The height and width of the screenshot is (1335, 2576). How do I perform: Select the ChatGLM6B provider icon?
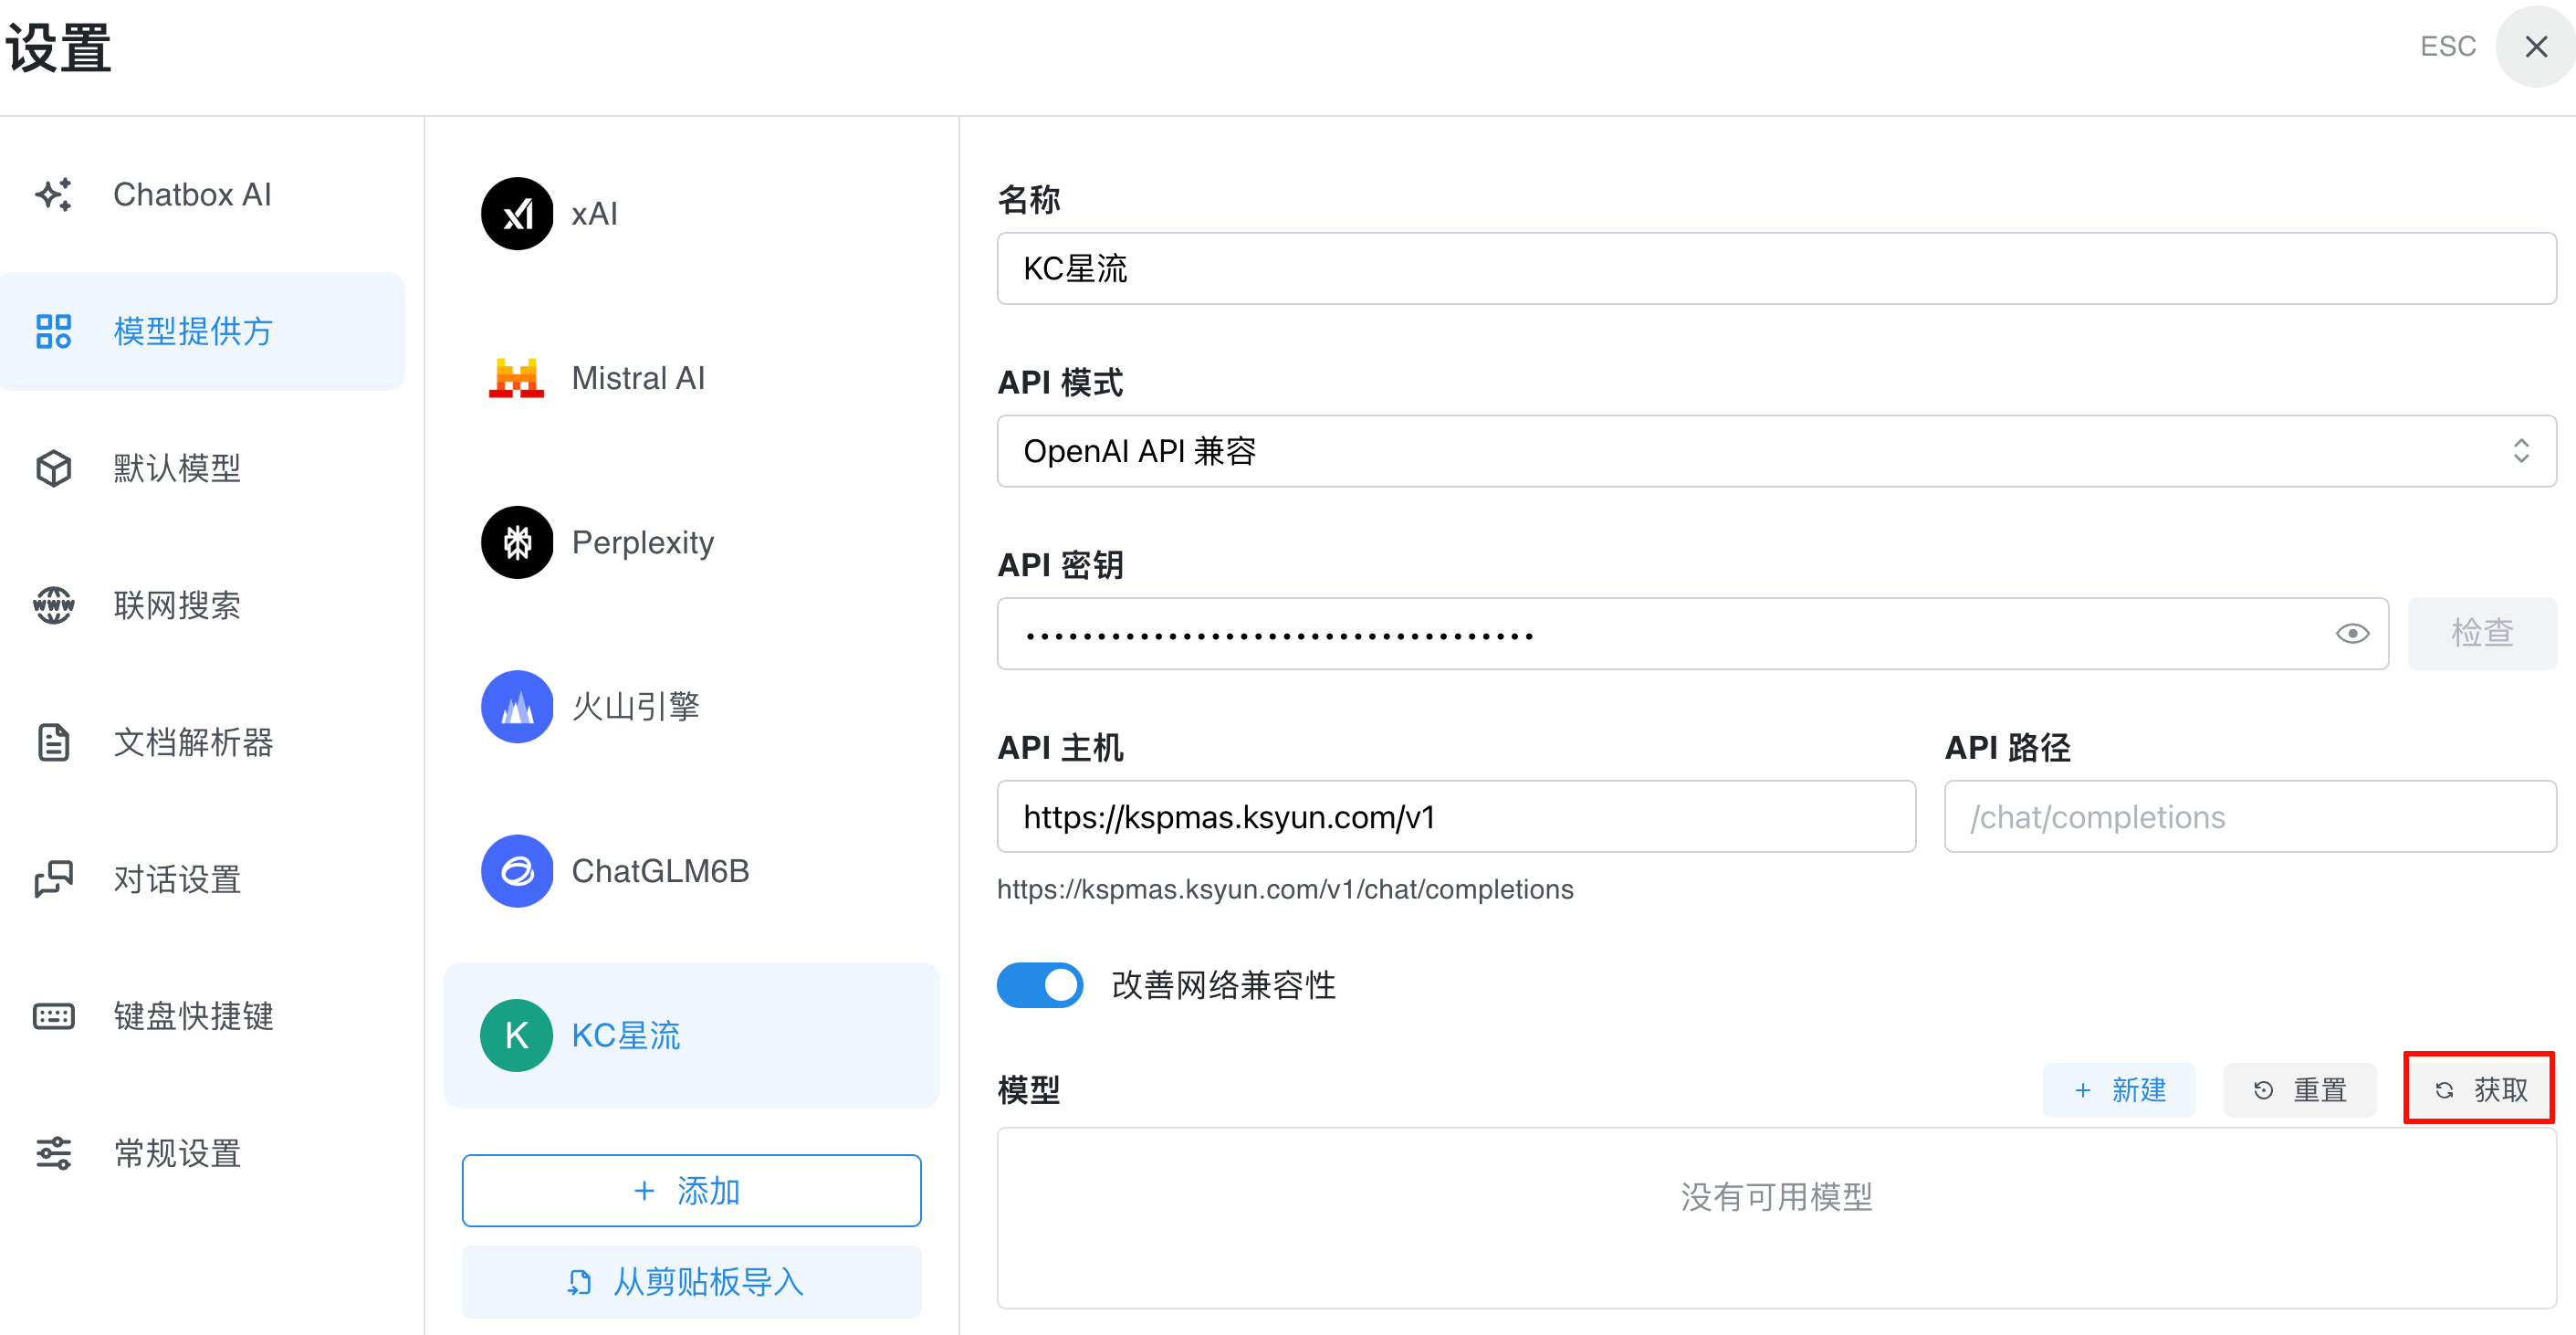[x=517, y=871]
